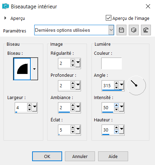Reset settings to default with arrow icon
This screenshot has height=165, width=155.
point(146,30)
